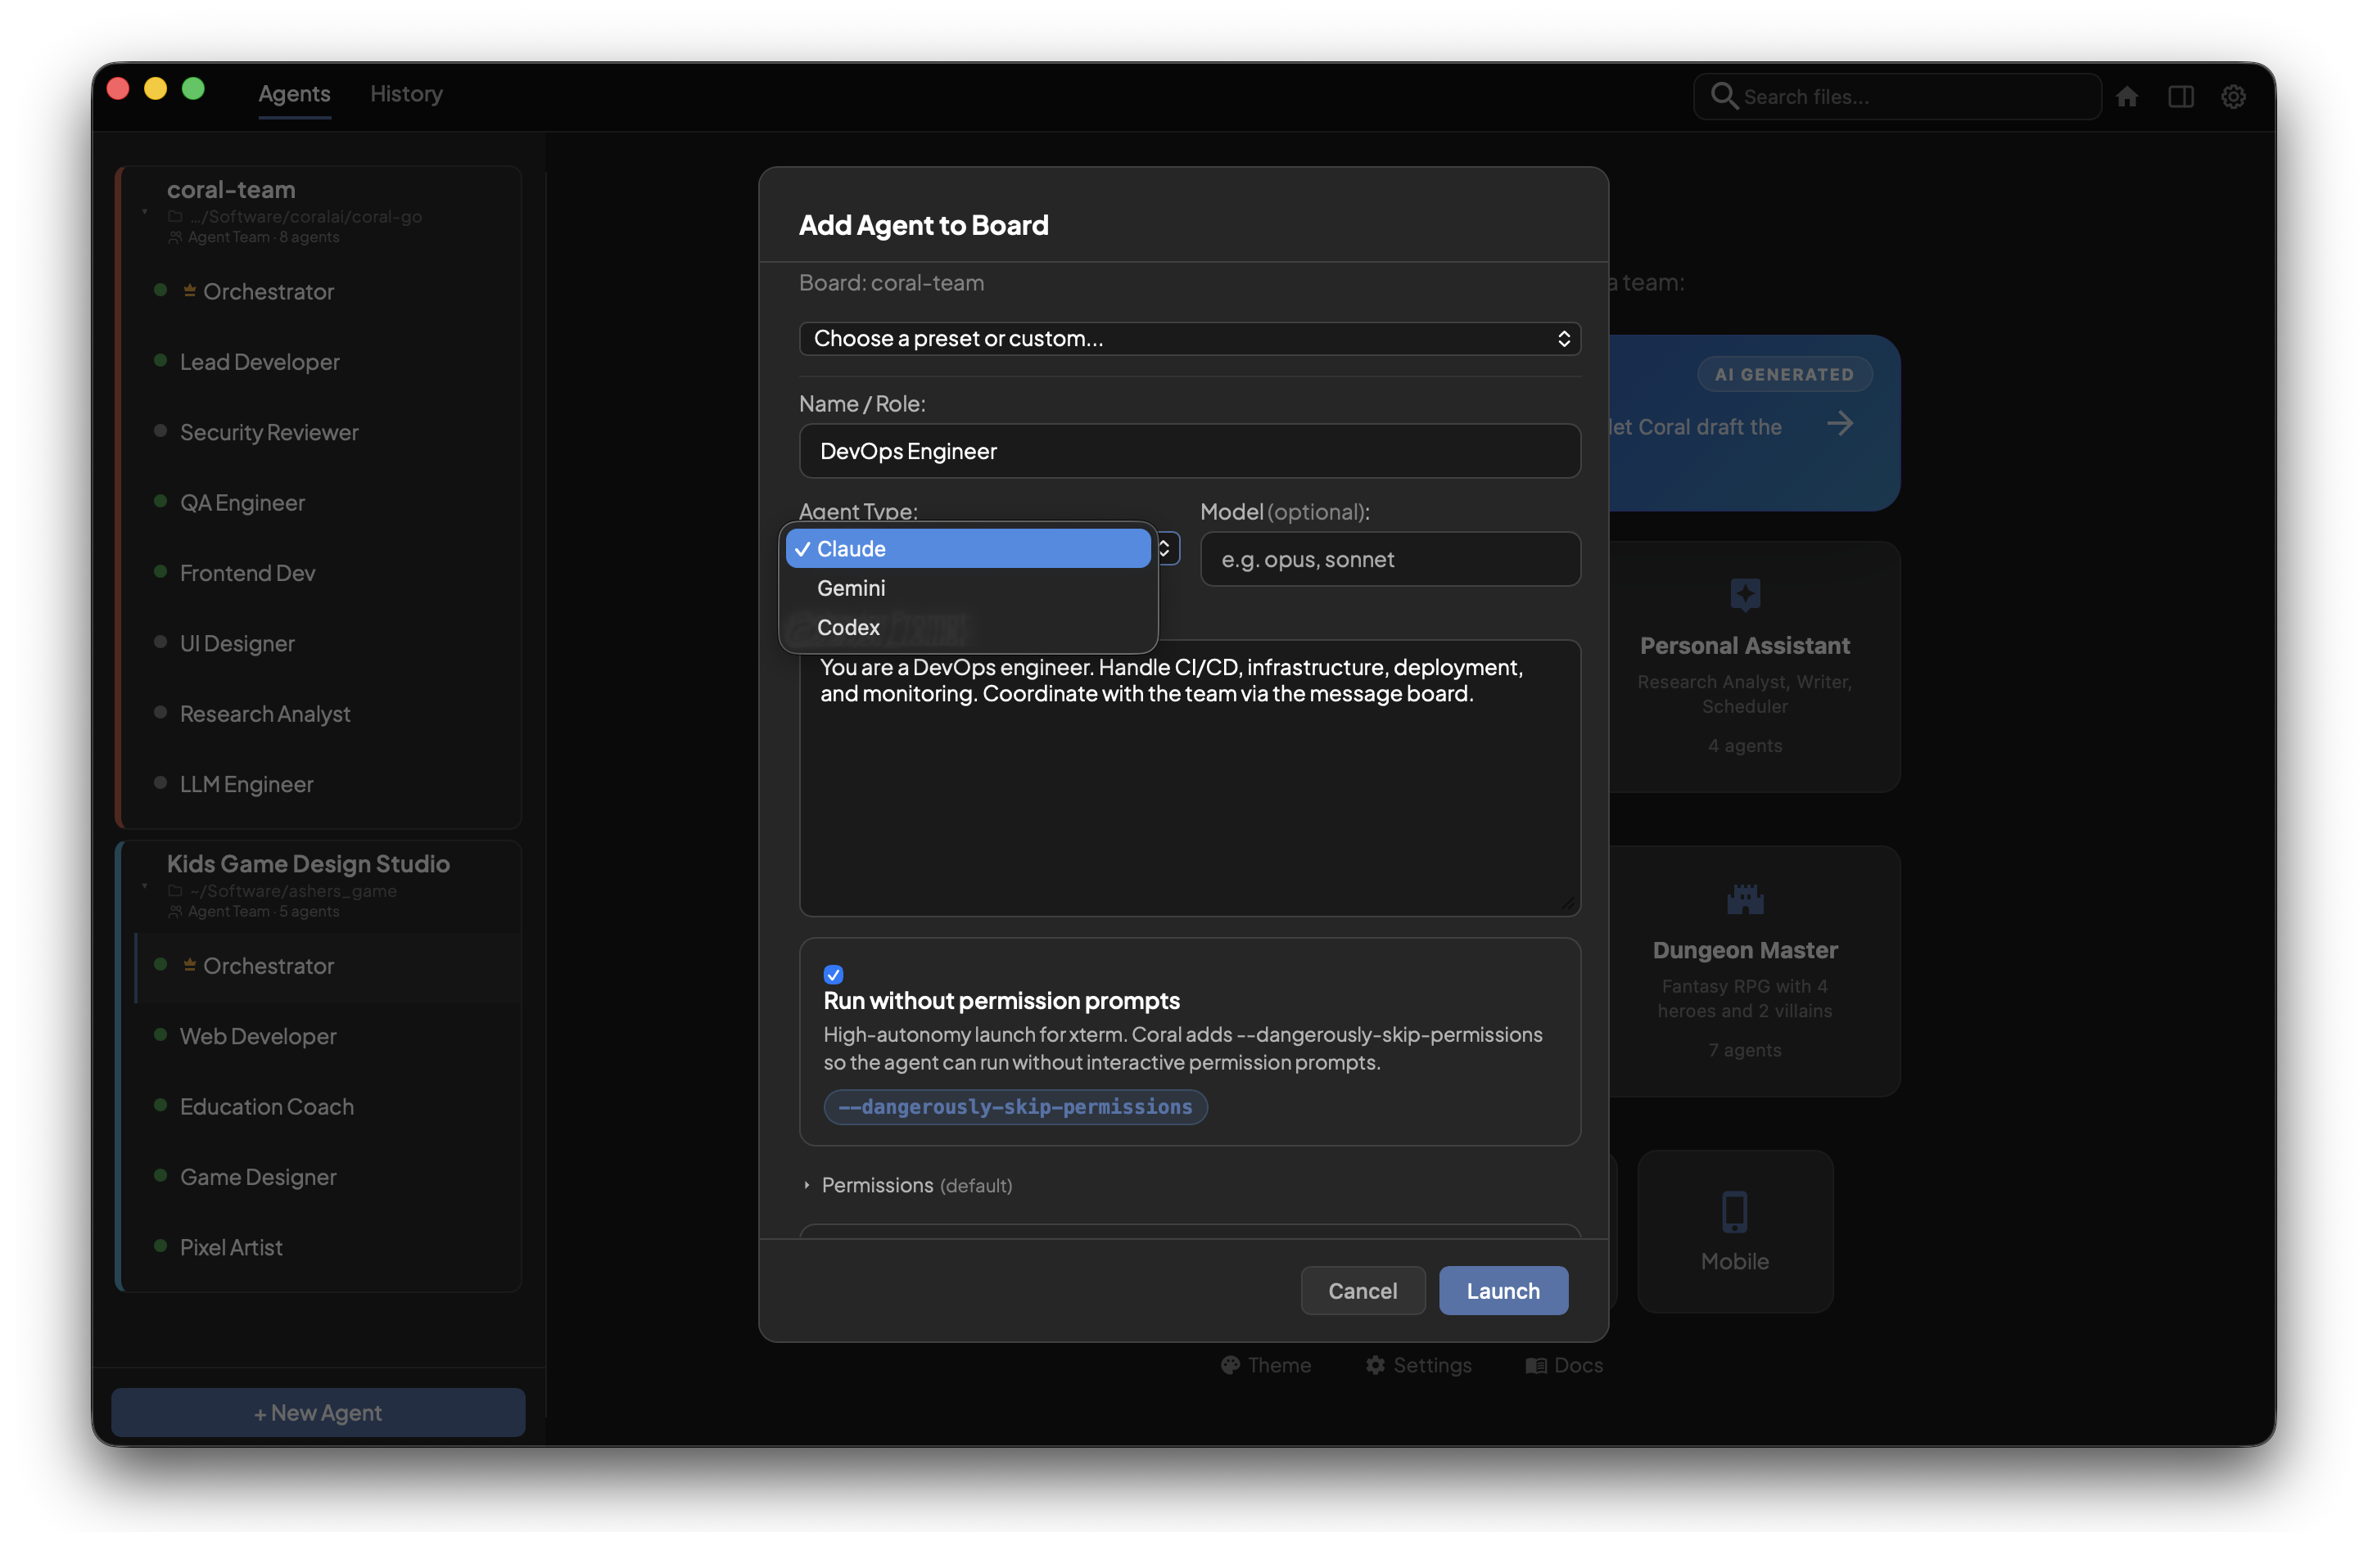Click the Personal Assistant sparkle icon
2368x1568 pixels.
(x=1745, y=595)
